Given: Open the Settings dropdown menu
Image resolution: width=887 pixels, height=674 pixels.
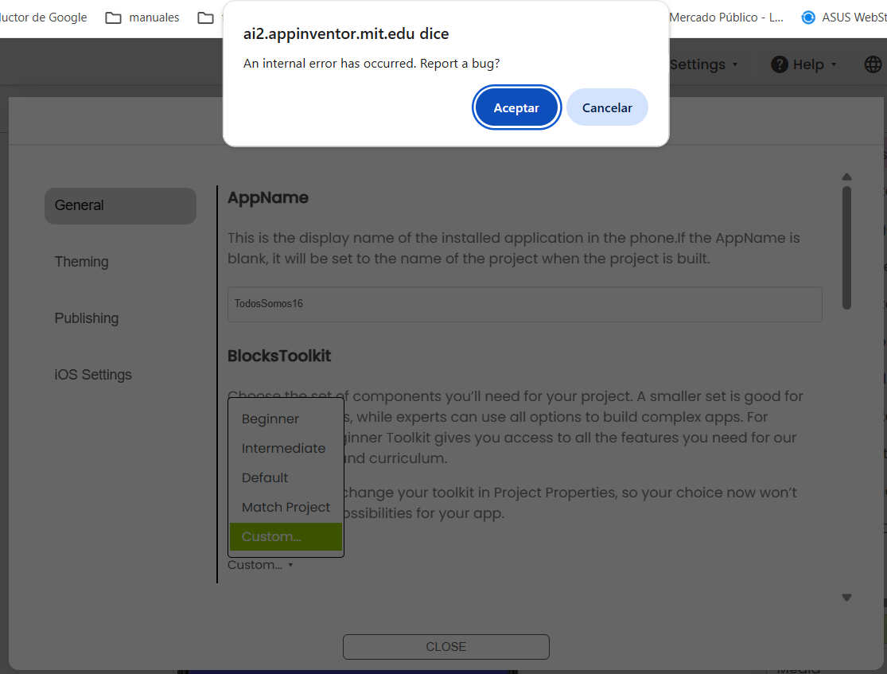Looking at the screenshot, I should pos(703,64).
